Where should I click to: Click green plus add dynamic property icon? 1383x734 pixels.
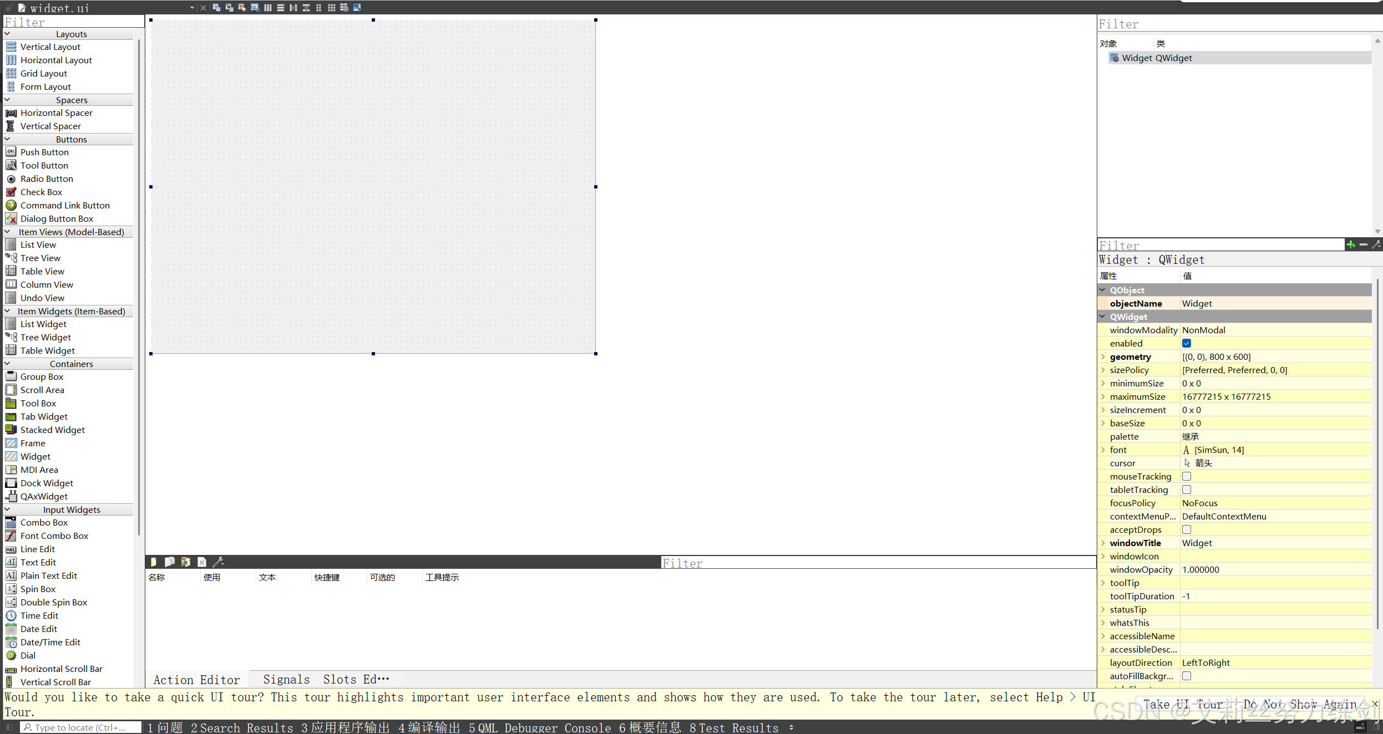click(x=1351, y=244)
